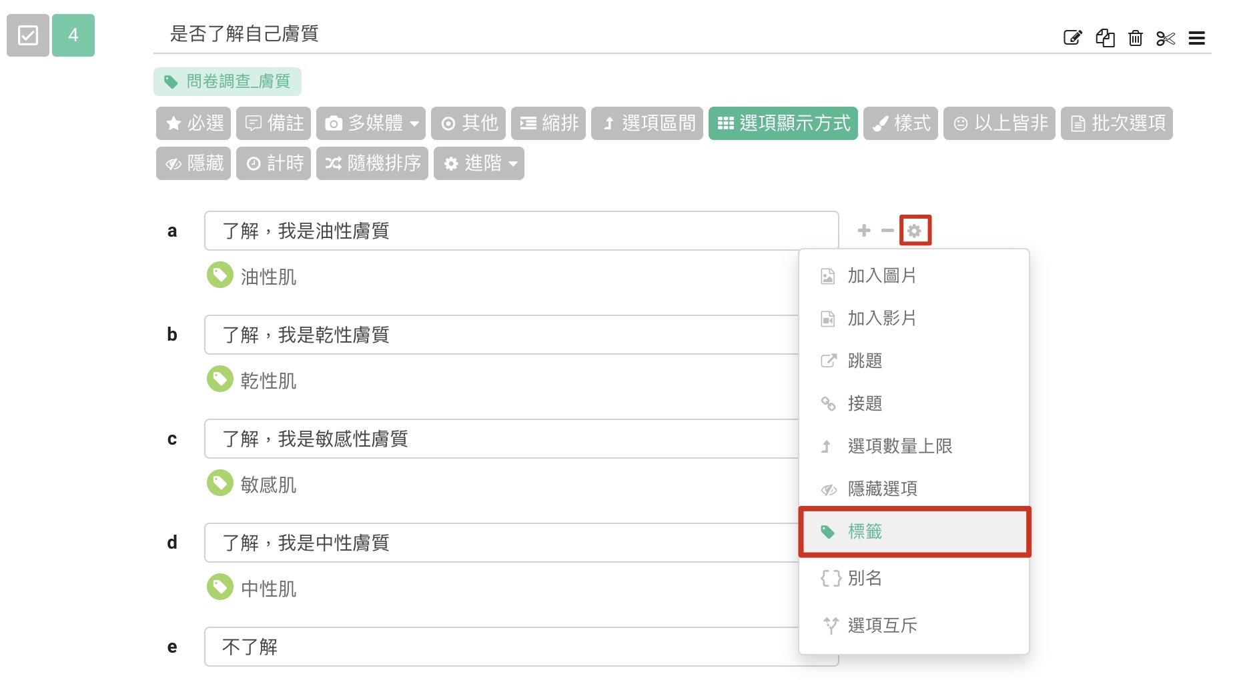This screenshot has height=680, width=1233.
Task: Expand the 多媒體 dropdown
Action: point(370,123)
